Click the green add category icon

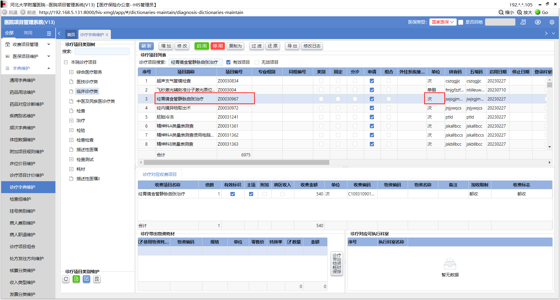click(76, 279)
